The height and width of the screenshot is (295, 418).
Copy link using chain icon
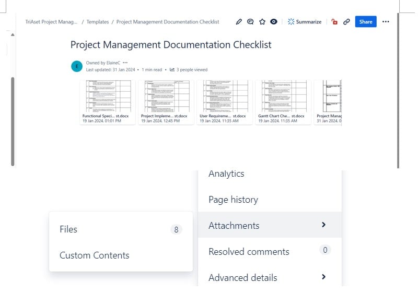(x=346, y=22)
